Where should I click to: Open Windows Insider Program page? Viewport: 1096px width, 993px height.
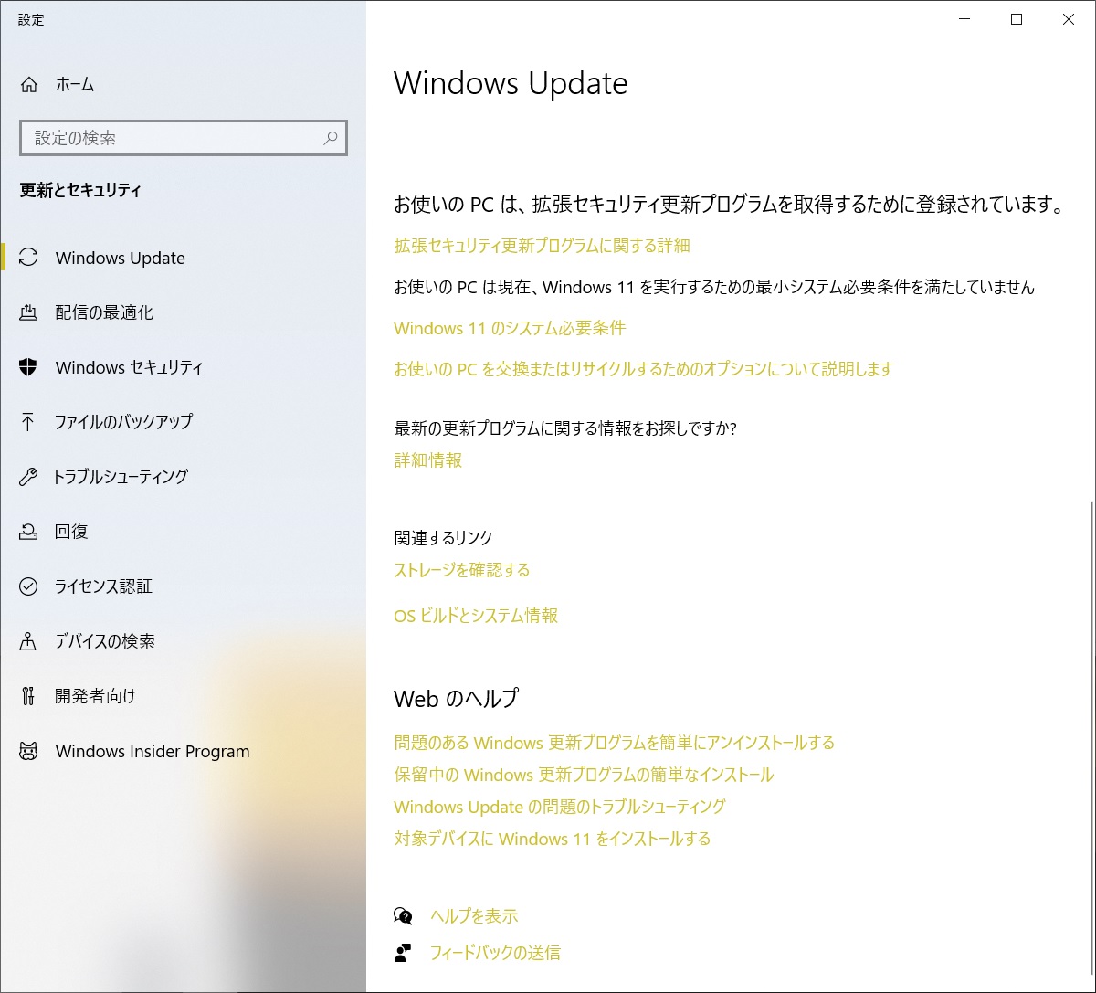click(183, 751)
